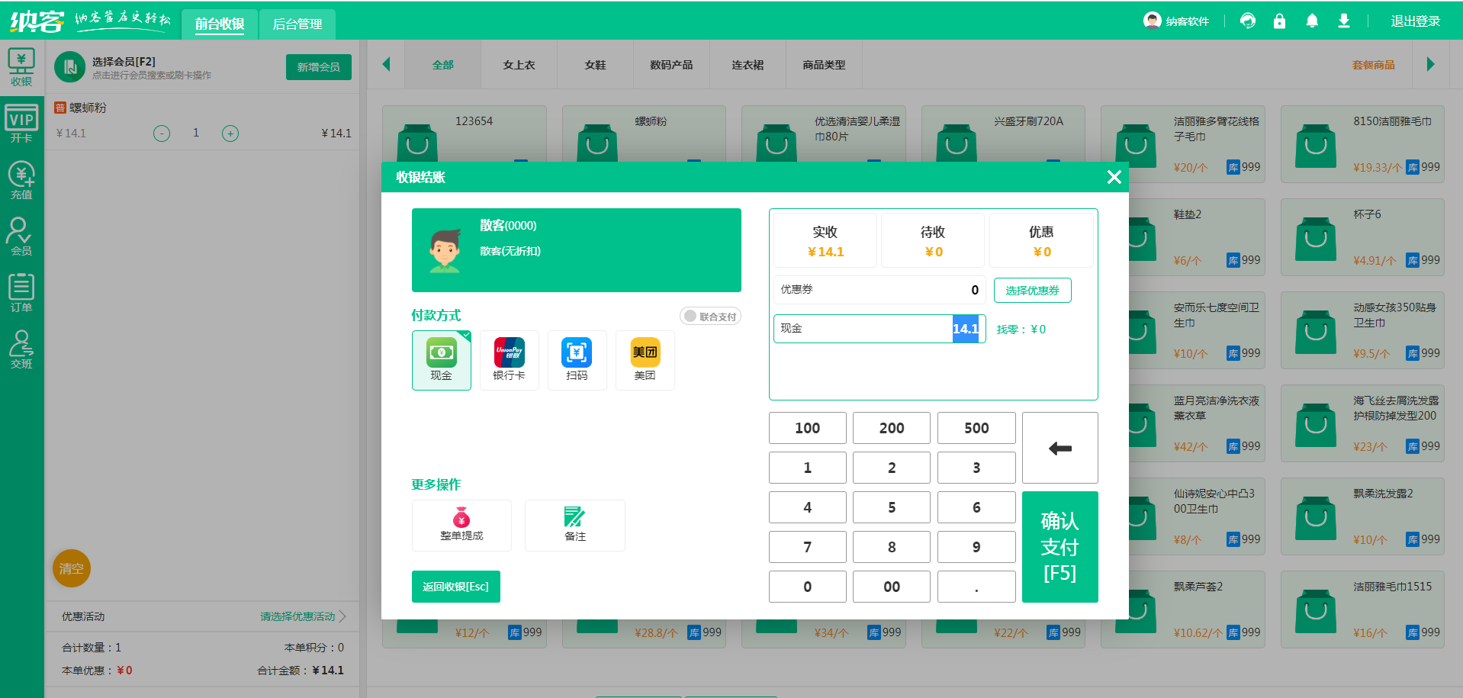1463x698 pixels.
Task: Confirm payment with 确认支付 button
Action: 1059,546
